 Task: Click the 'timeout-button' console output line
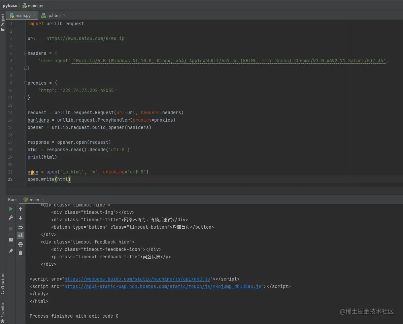[132, 227]
